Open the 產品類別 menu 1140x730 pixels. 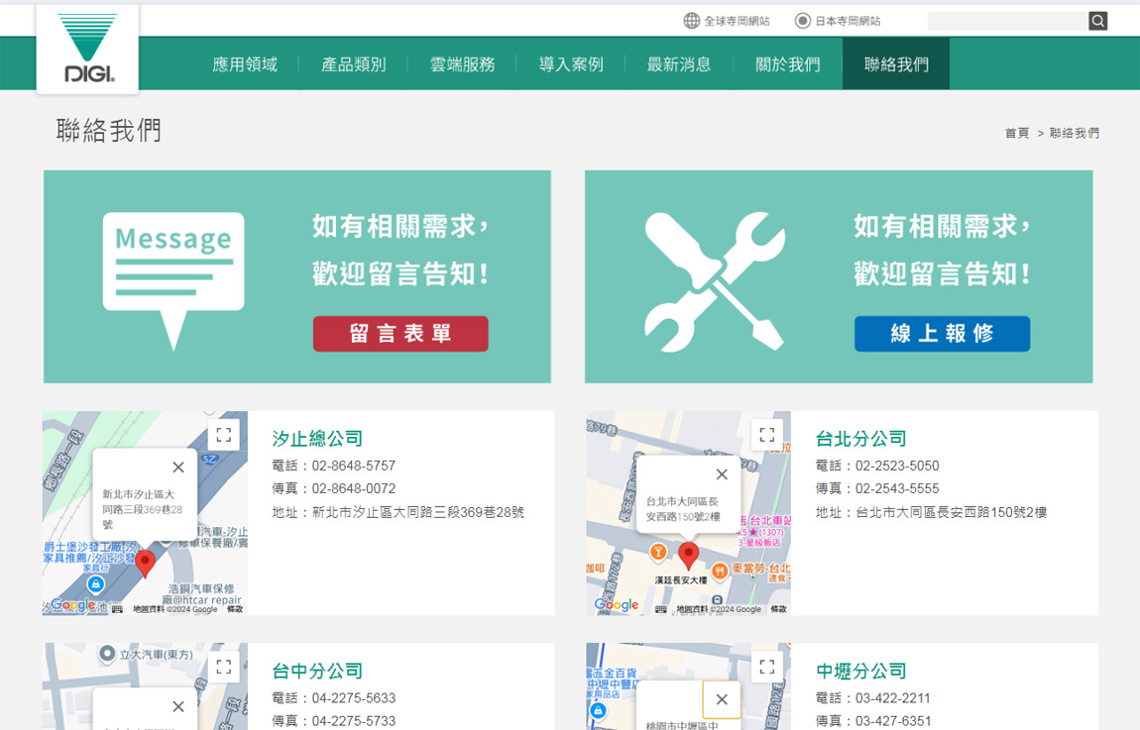[354, 64]
